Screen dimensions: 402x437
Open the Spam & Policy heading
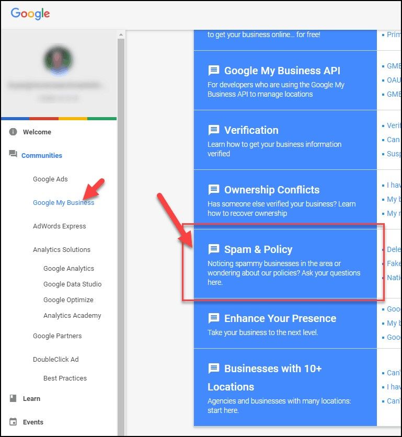[x=258, y=249]
